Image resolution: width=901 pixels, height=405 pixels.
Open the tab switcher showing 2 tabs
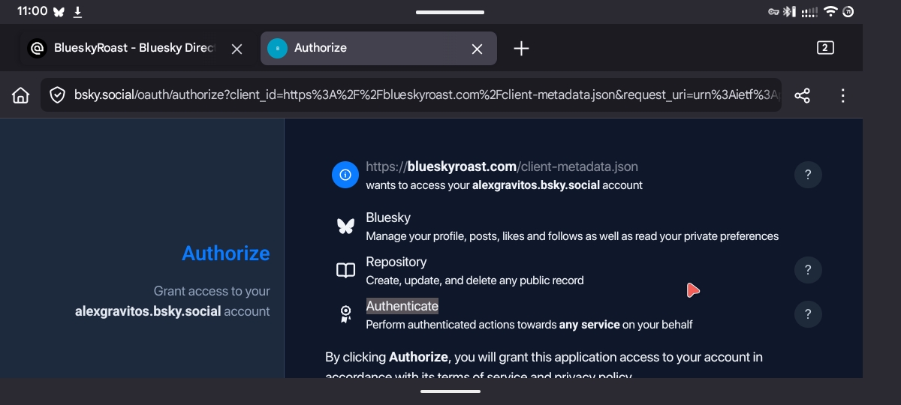(x=825, y=48)
